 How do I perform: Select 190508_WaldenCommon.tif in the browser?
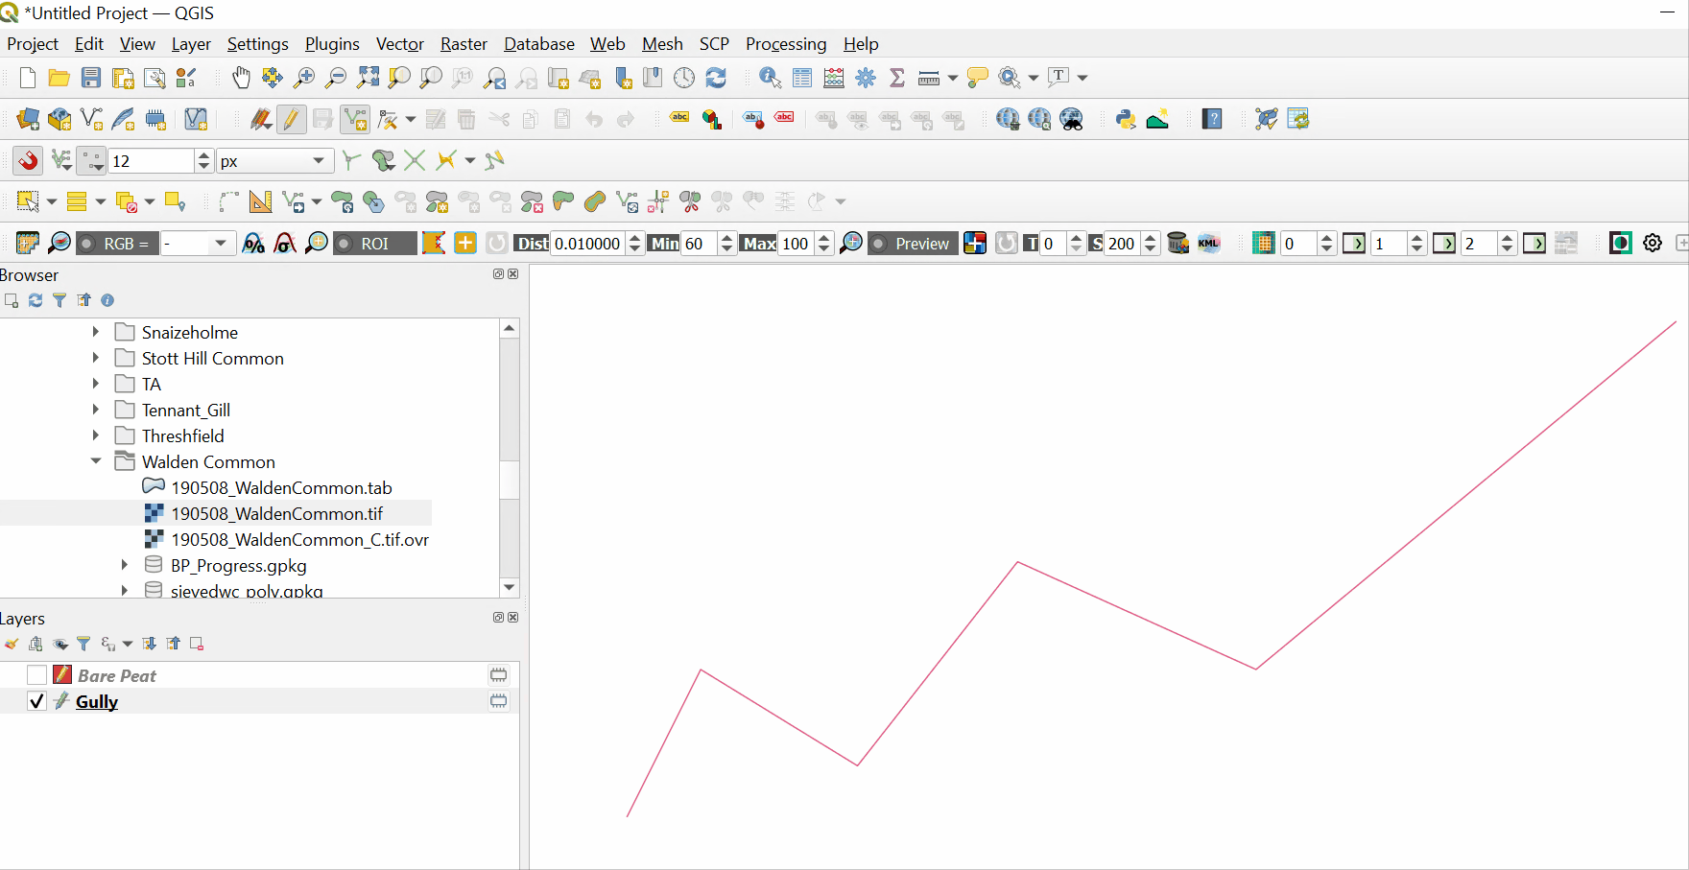[x=276, y=514]
